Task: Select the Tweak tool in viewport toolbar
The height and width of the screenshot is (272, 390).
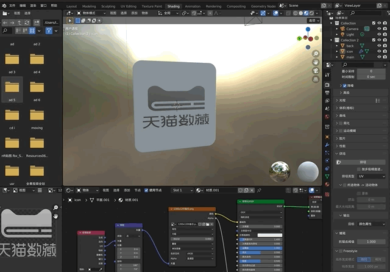Action: coord(70,21)
